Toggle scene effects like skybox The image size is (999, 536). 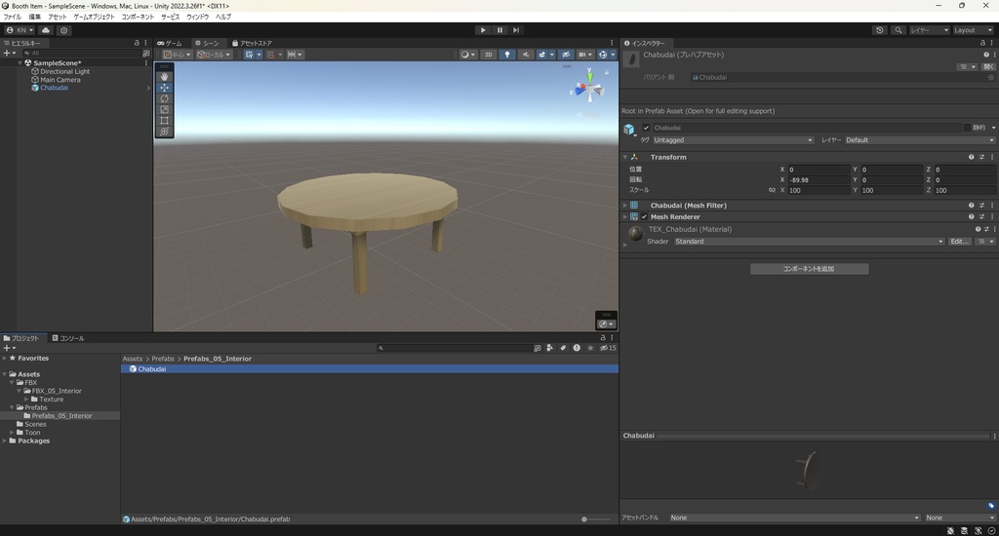coord(542,55)
